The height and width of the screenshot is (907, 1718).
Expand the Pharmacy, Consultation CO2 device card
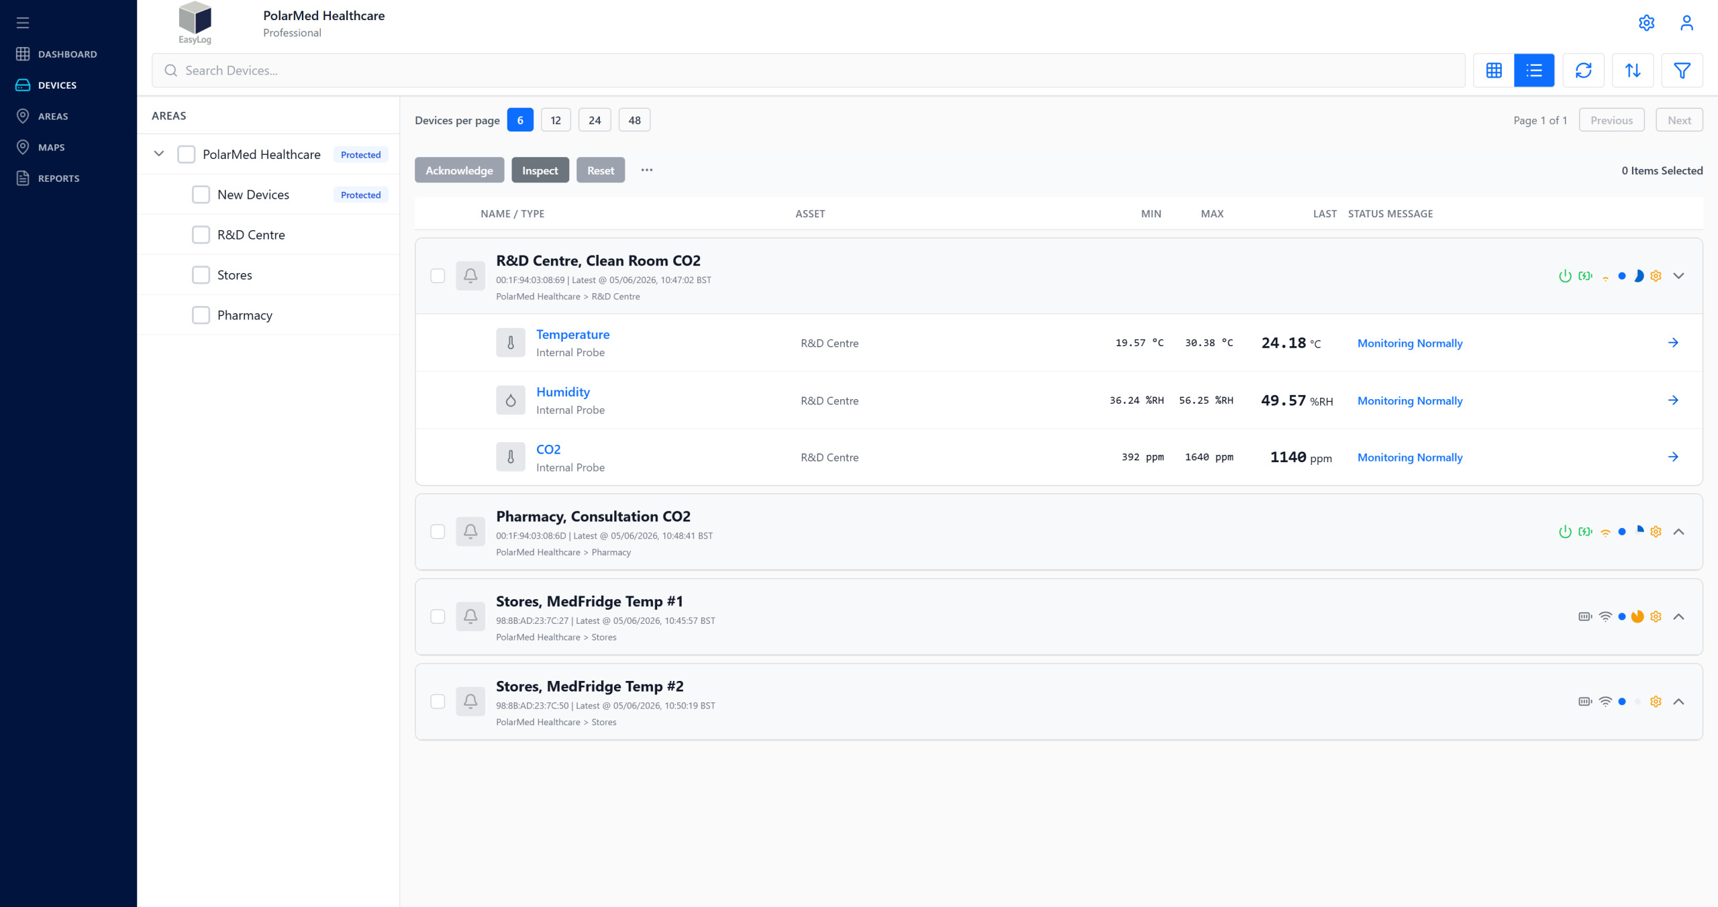pos(1678,531)
